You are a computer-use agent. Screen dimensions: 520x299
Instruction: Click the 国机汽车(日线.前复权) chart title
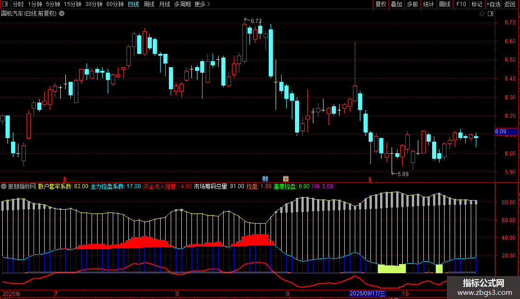point(29,14)
